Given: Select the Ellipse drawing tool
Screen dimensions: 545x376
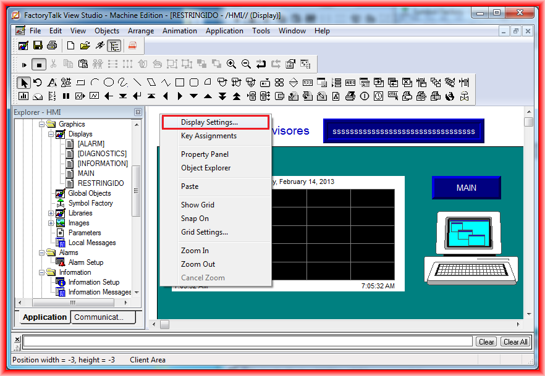Looking at the screenshot, I should 108,82.
